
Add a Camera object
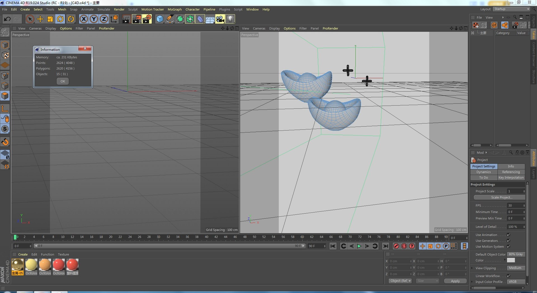pyautogui.click(x=220, y=19)
